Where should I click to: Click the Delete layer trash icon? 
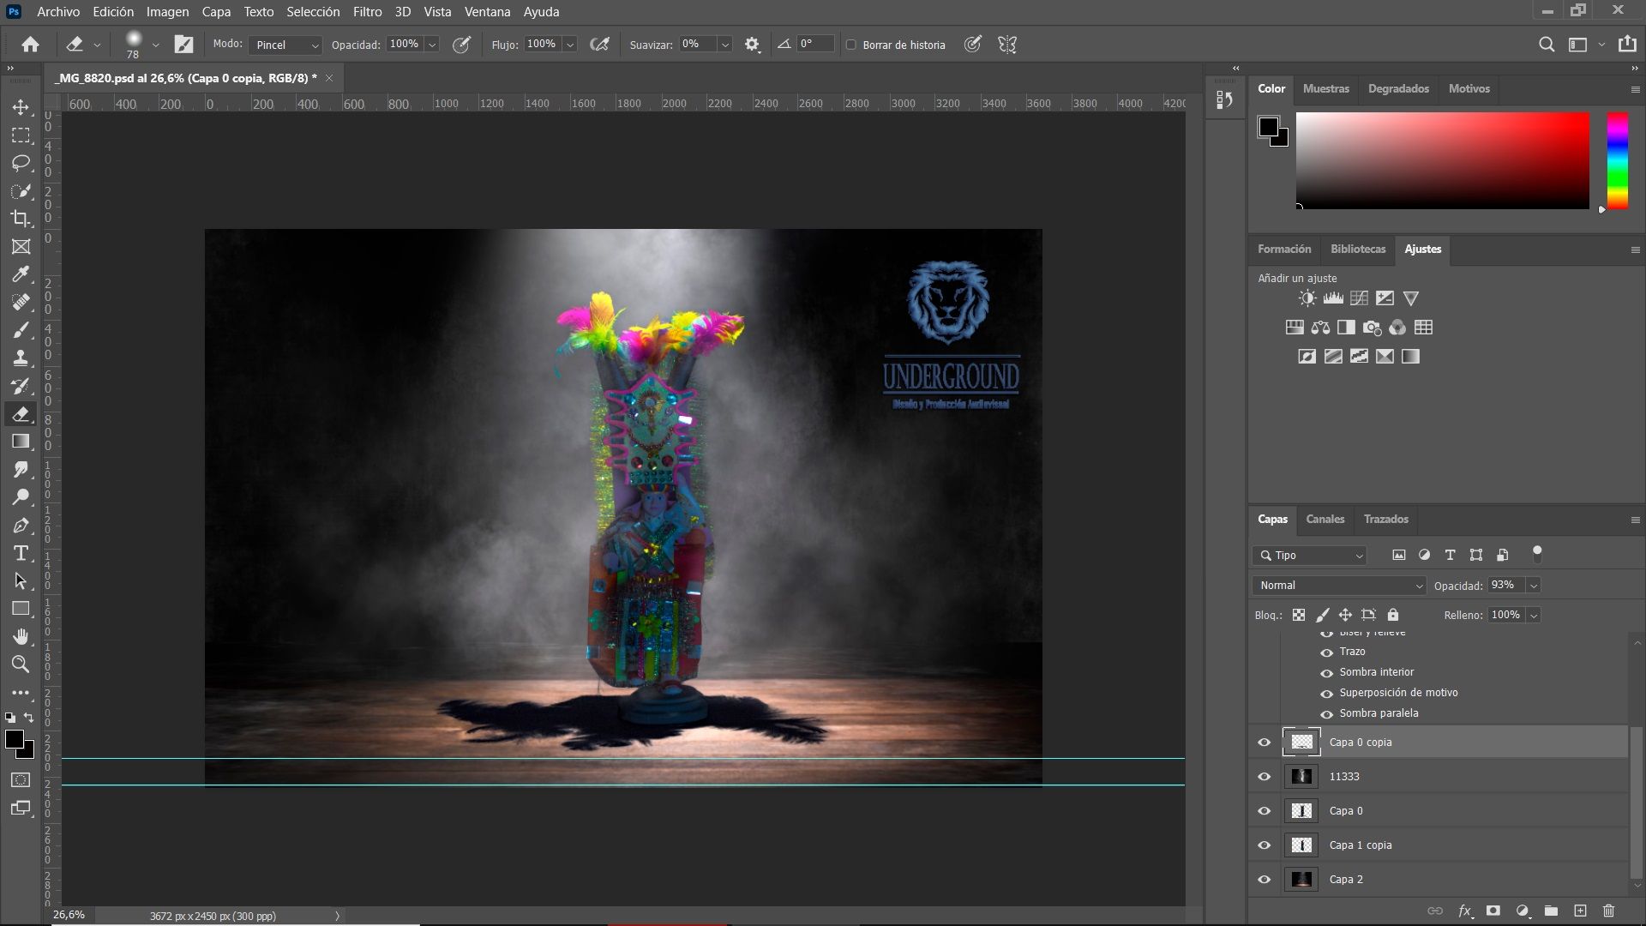tap(1608, 911)
